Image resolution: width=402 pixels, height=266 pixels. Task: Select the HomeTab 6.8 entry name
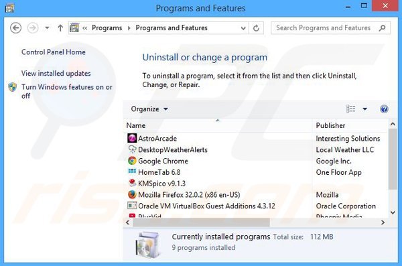coord(159,172)
